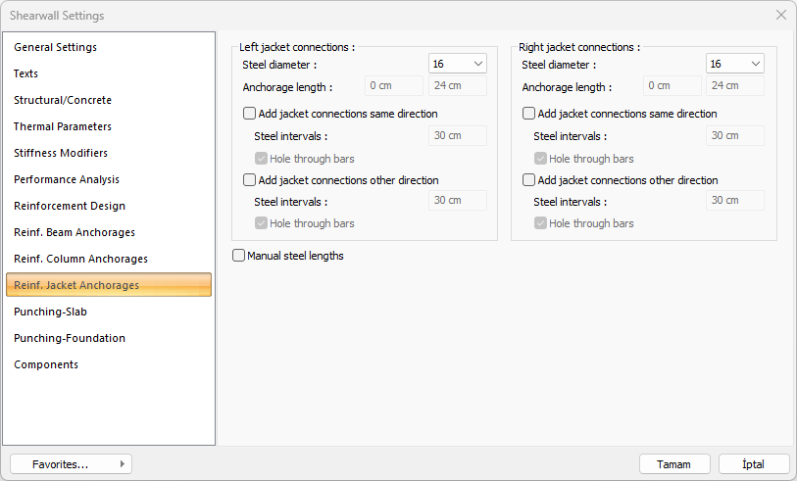Toggle Manual steel lengths checkbox
The image size is (797, 481).
pos(239,257)
